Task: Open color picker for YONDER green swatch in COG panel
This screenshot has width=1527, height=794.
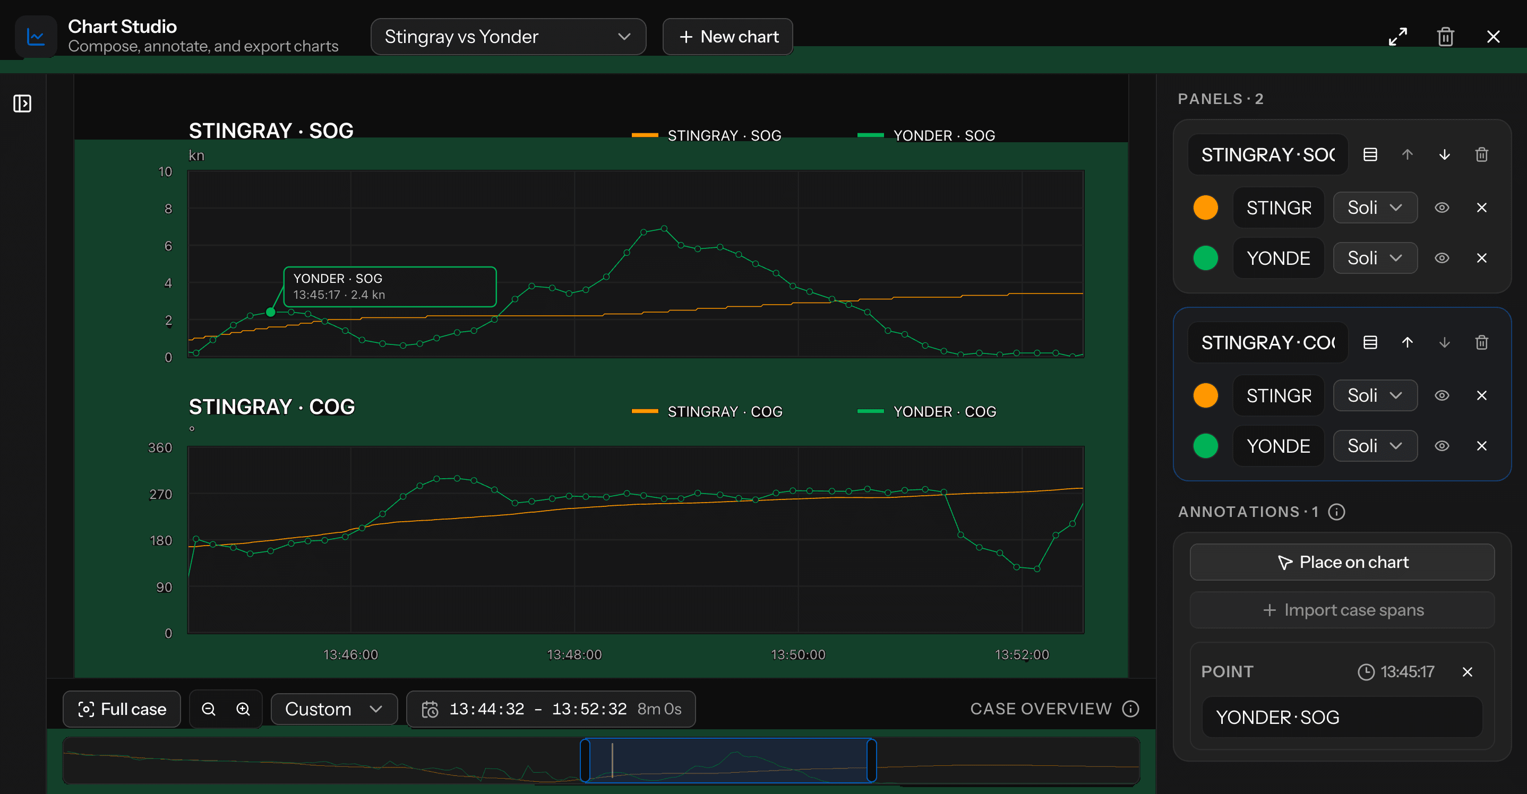Action: pos(1205,446)
